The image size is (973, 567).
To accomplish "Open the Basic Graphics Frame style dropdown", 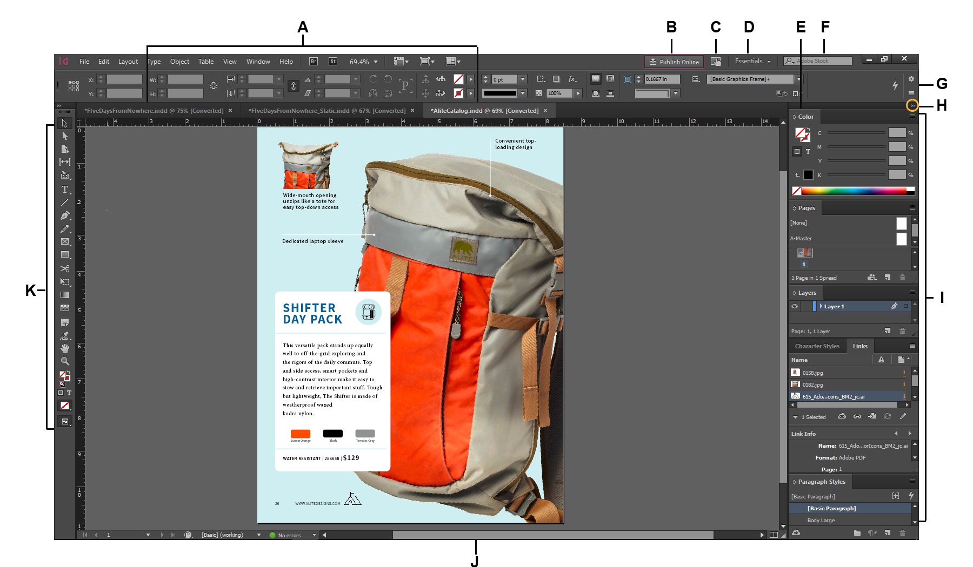I will pos(798,79).
